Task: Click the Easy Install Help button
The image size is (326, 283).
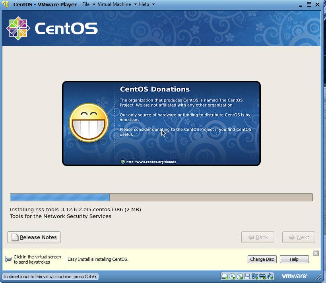Action: click(x=294, y=259)
